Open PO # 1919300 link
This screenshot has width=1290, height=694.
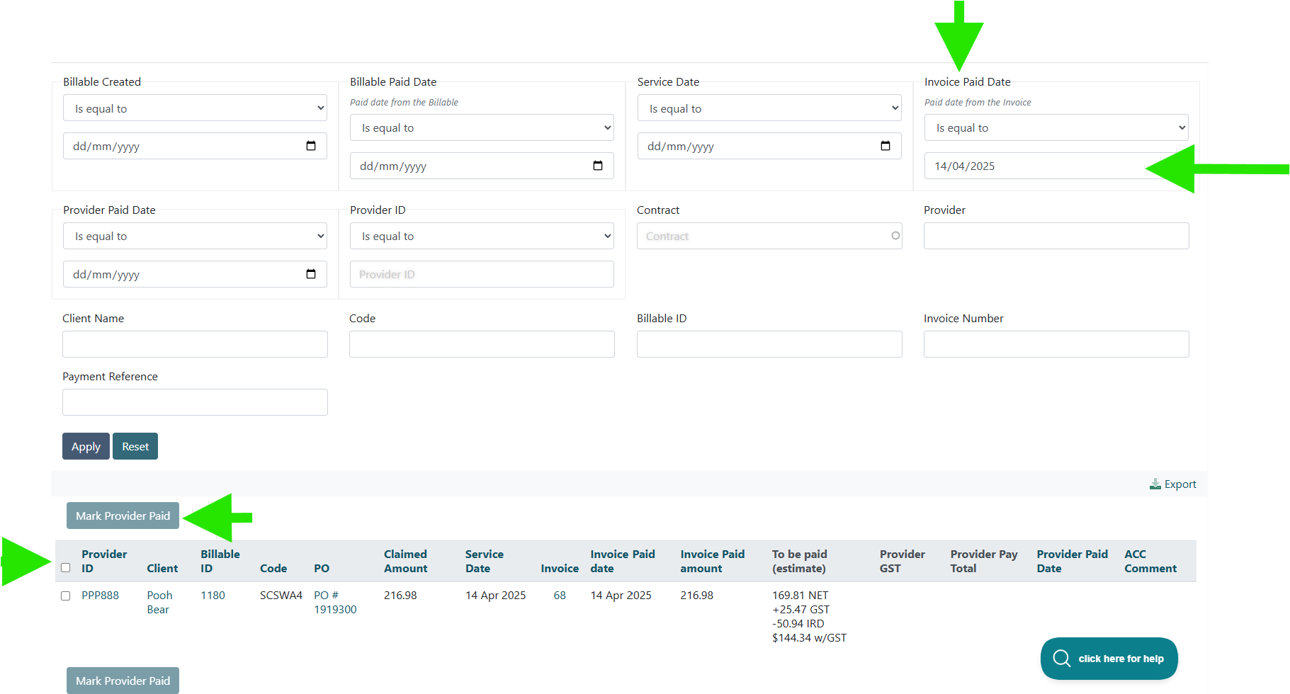point(335,603)
